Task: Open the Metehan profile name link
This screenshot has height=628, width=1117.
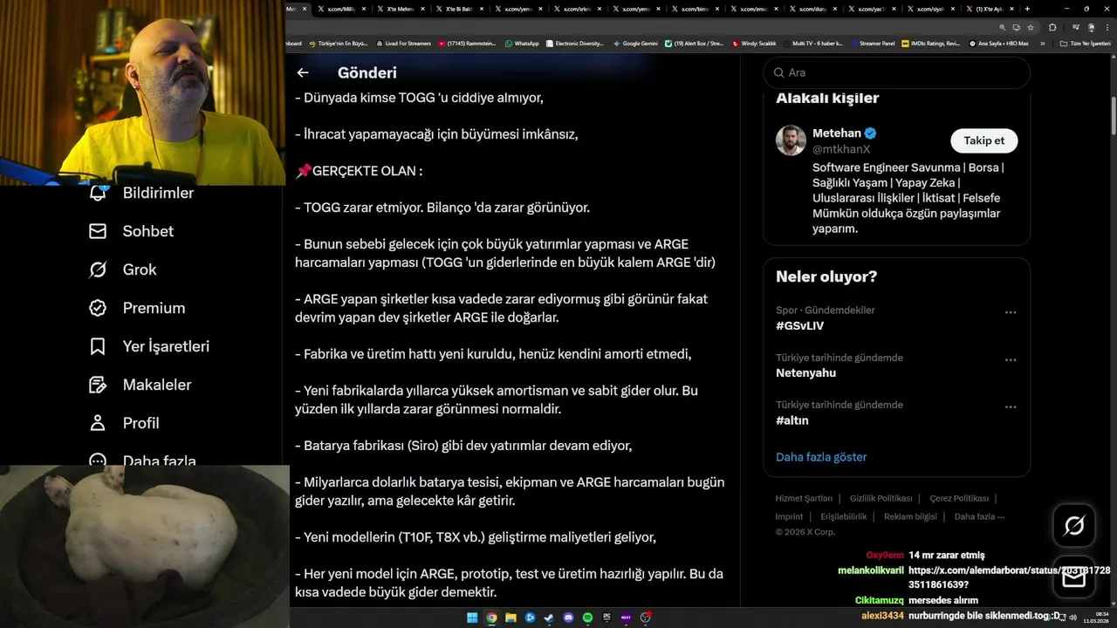Action: (x=837, y=133)
